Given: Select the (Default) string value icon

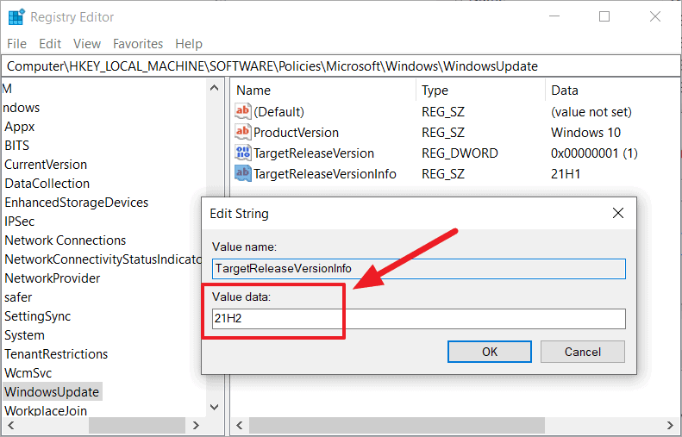Looking at the screenshot, I should click(242, 111).
